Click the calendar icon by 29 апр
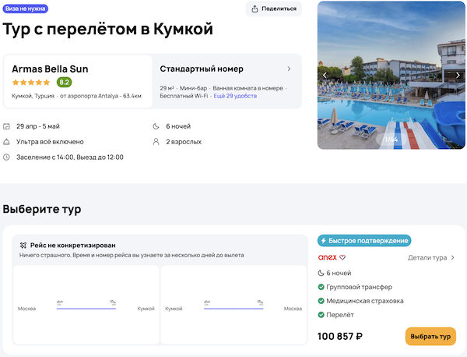 point(7,126)
